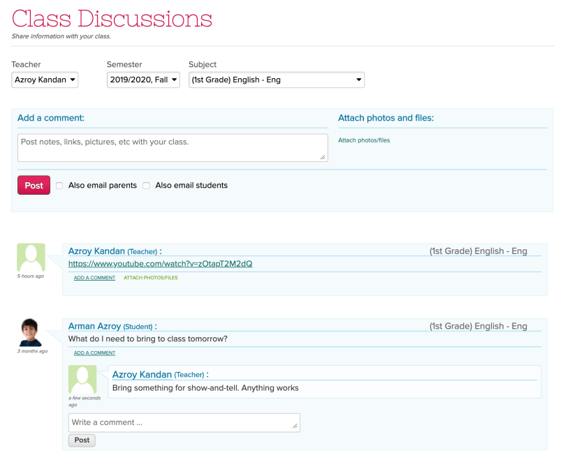Open the Teacher dropdown
Viewport: 565px width, 460px height.
(45, 80)
